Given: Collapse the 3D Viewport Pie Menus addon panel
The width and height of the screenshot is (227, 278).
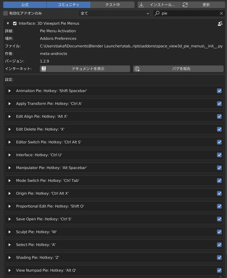Looking at the screenshot, I should pos(8,24).
